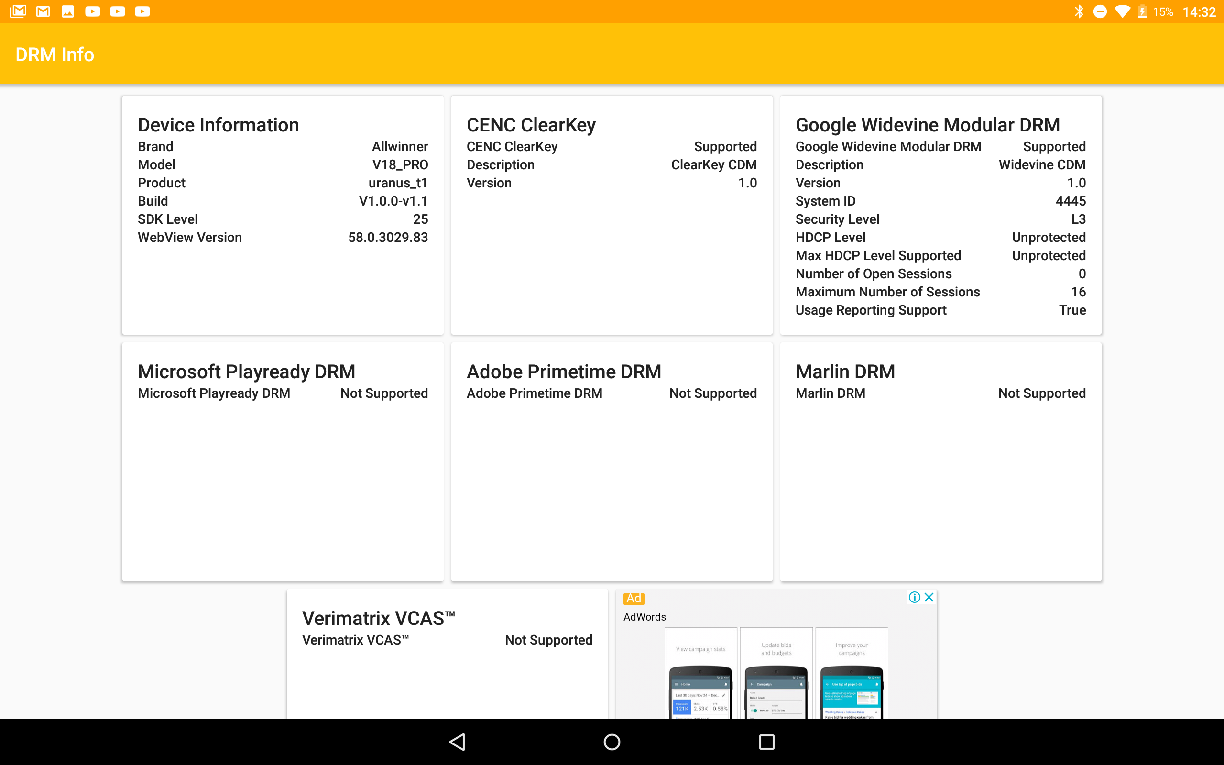Image resolution: width=1224 pixels, height=765 pixels.
Task: Tap the Wi-Fi signal status icon
Action: tap(1122, 11)
